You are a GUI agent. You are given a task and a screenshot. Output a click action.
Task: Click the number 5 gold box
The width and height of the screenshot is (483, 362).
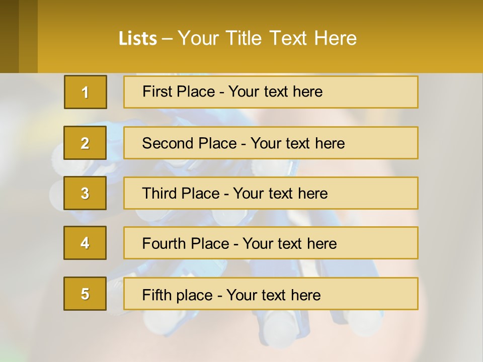click(85, 294)
